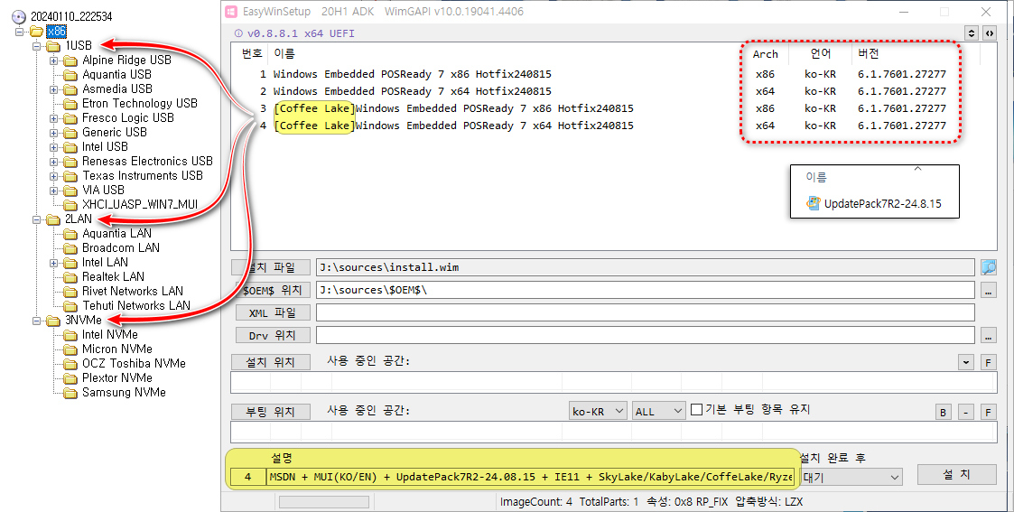Click the Tehuti Networks LAN folder icon
This screenshot has width=1014, height=512.
point(70,306)
